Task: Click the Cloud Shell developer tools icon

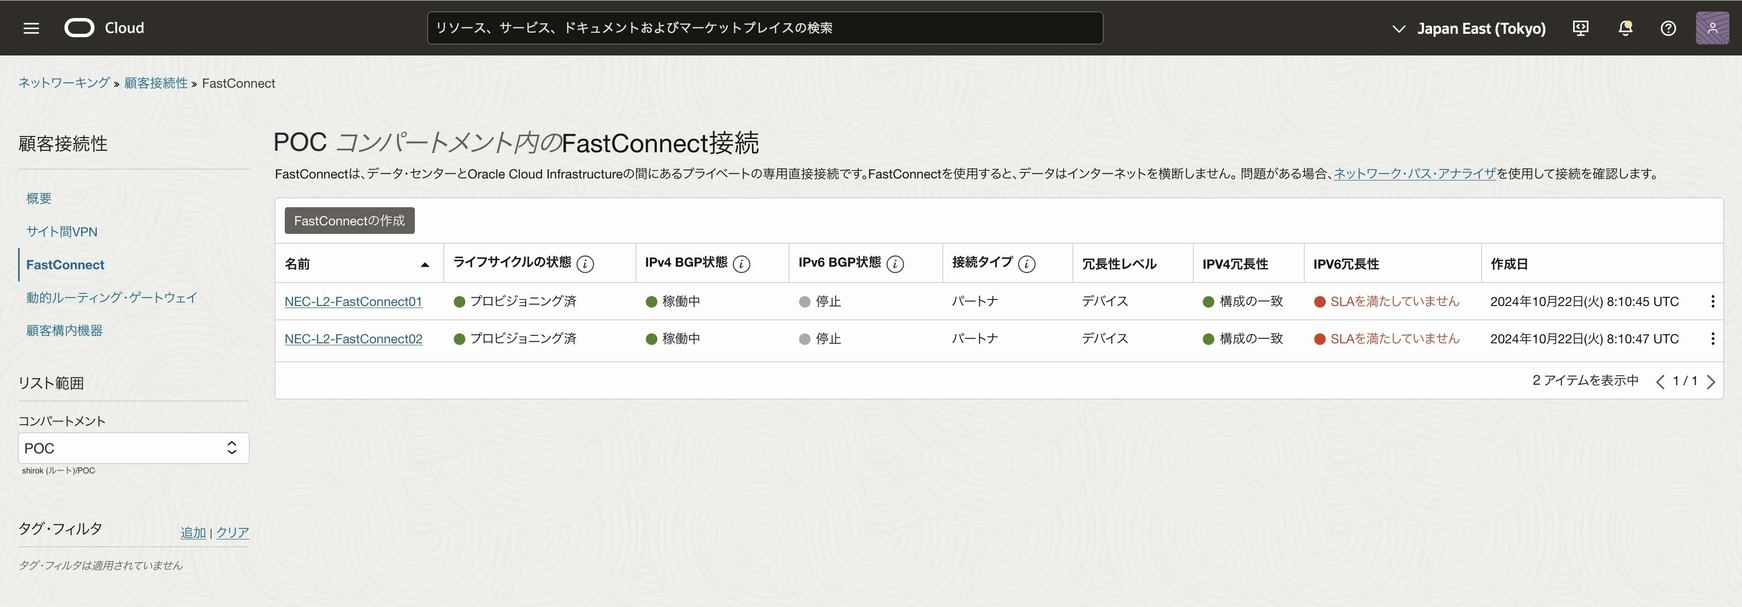Action: [1580, 28]
